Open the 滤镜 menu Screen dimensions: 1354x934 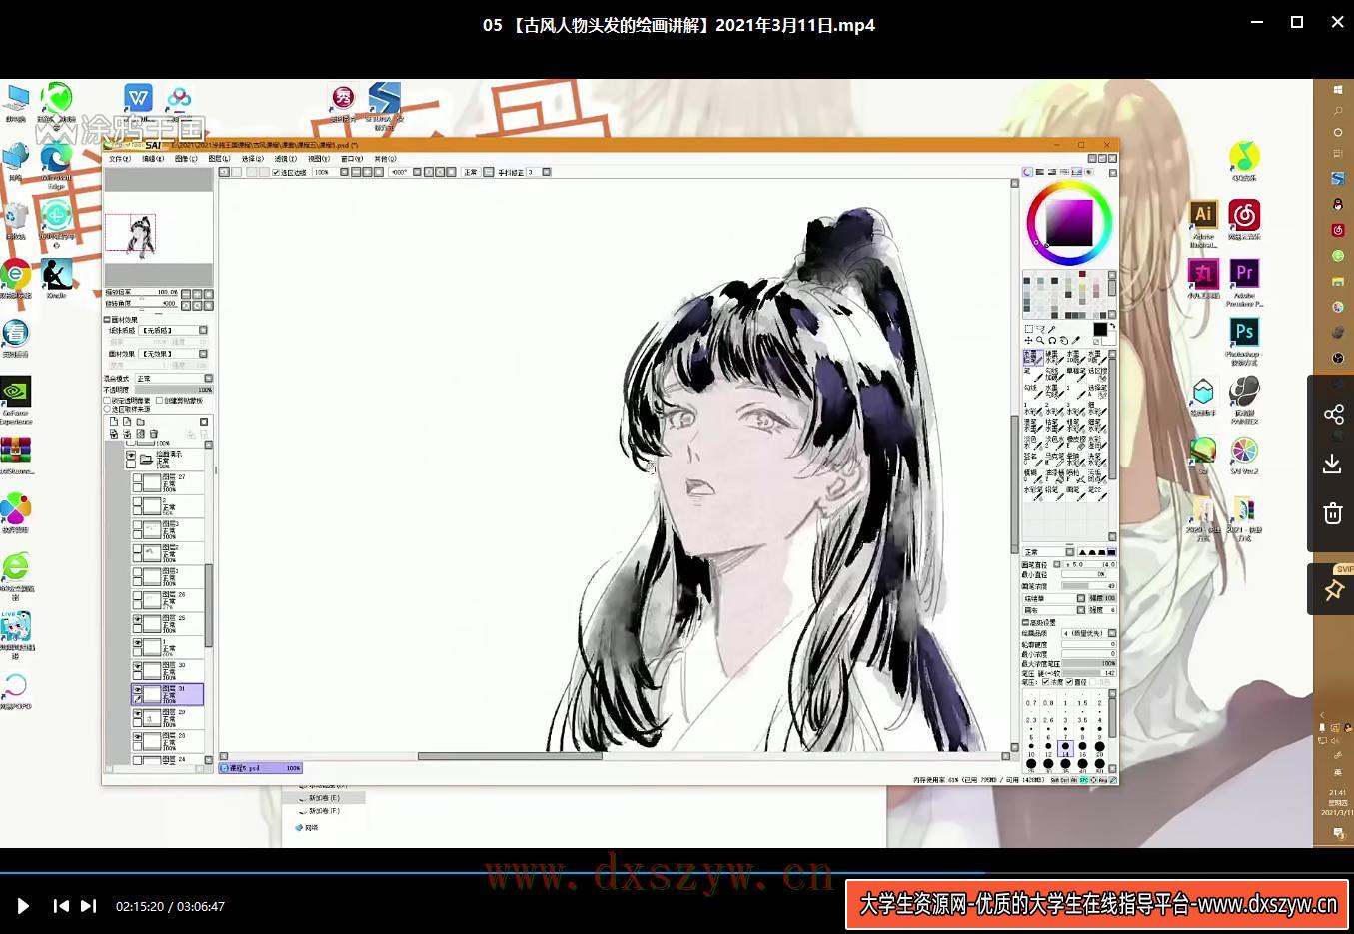pos(285,158)
